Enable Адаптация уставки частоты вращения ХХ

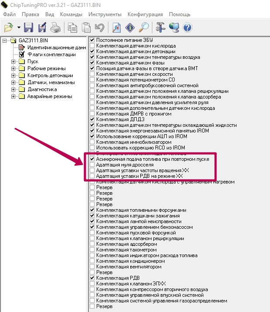click(92, 170)
